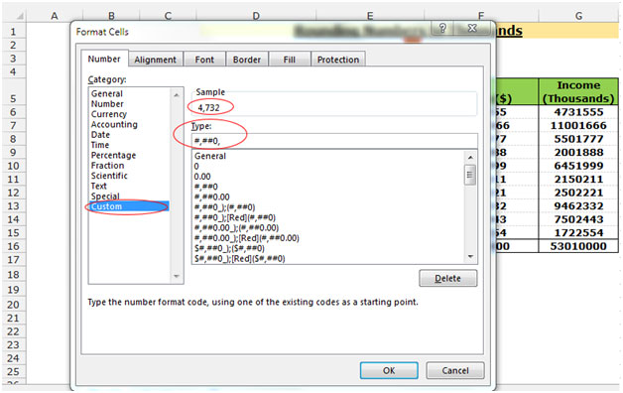Click cell with value 6451999
Screen dimensions: 623x393
click(578, 166)
